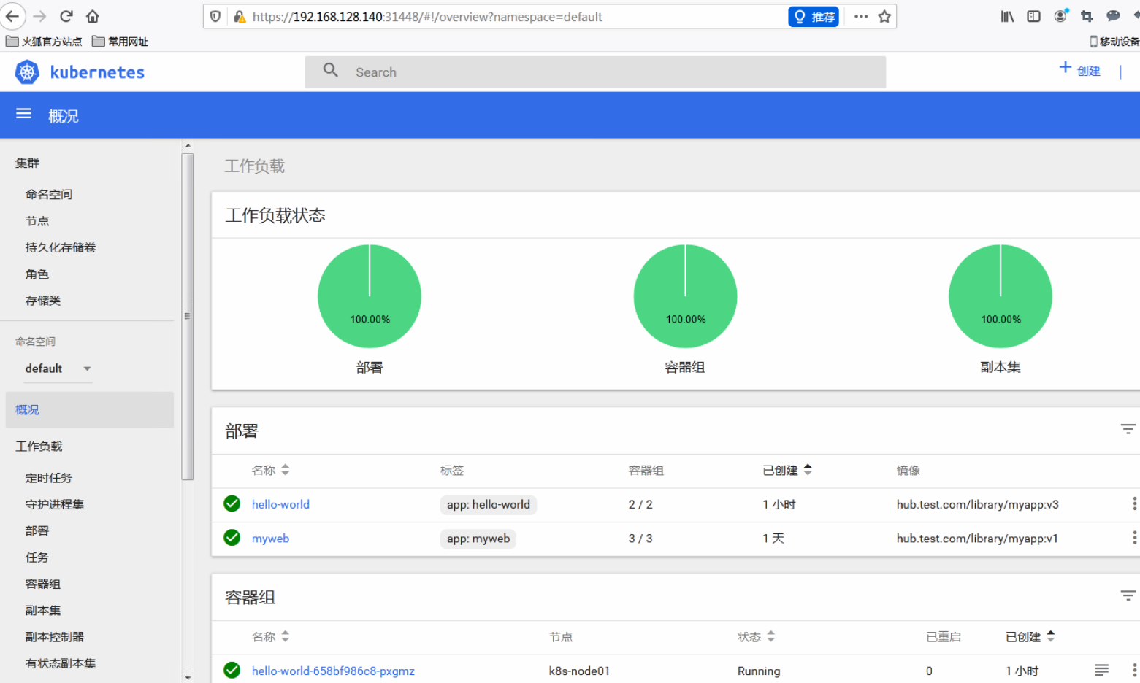Sort deployments by 名称 column
This screenshot has height=683, width=1140.
(x=270, y=470)
